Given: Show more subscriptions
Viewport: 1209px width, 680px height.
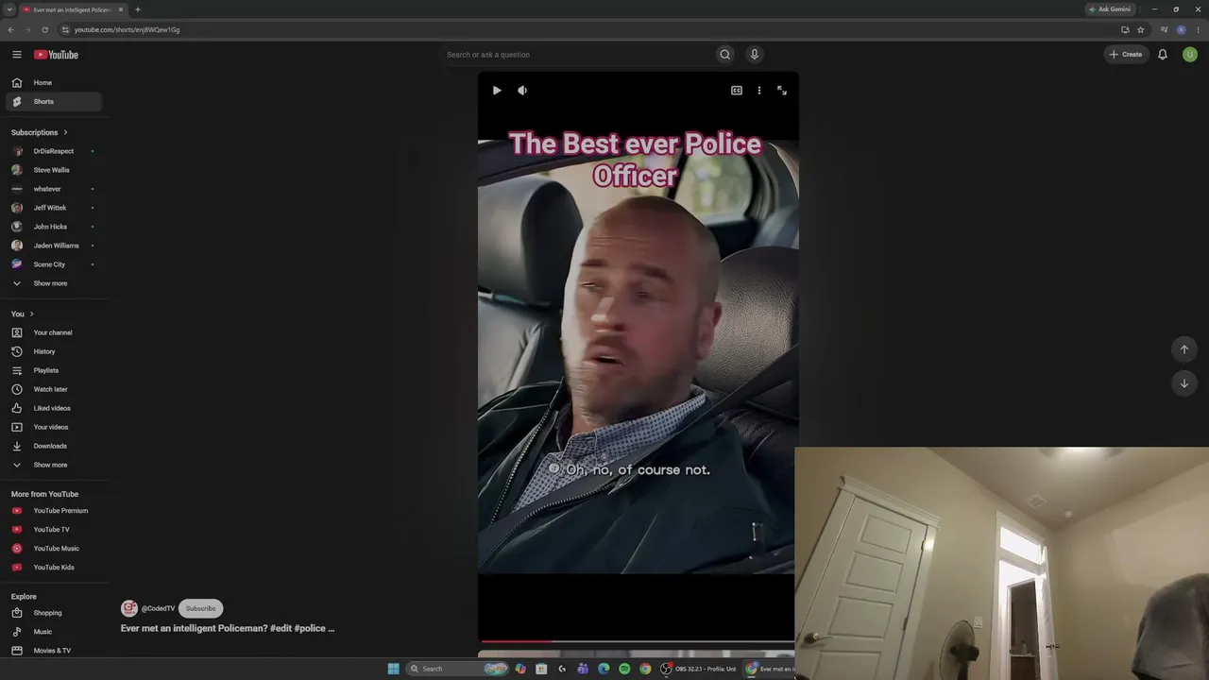Looking at the screenshot, I should 54,283.
